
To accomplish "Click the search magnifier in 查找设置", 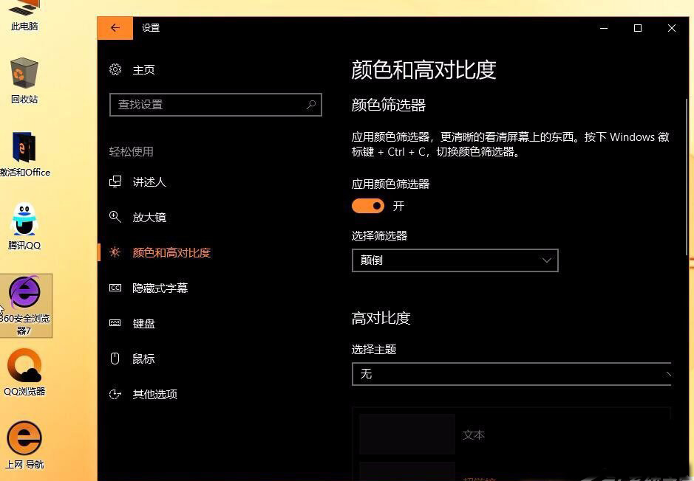I will pos(311,105).
